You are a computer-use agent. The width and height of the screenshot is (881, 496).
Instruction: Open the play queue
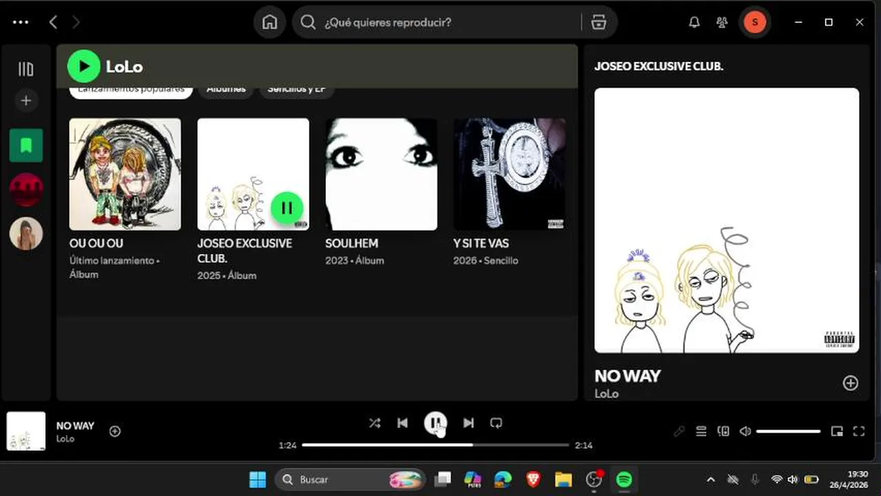pyautogui.click(x=701, y=431)
